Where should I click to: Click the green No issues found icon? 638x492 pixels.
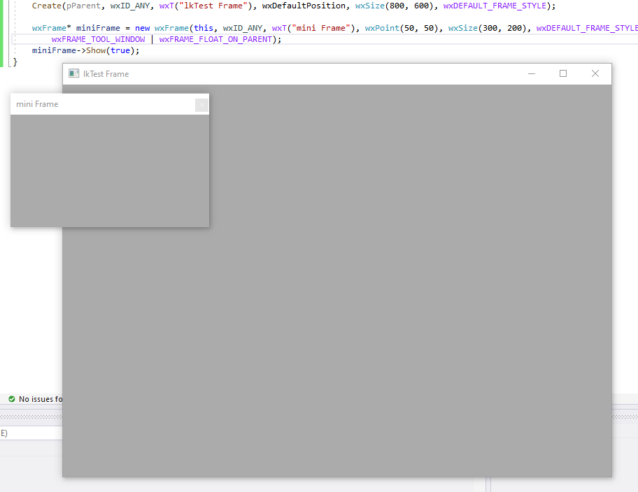(x=12, y=399)
